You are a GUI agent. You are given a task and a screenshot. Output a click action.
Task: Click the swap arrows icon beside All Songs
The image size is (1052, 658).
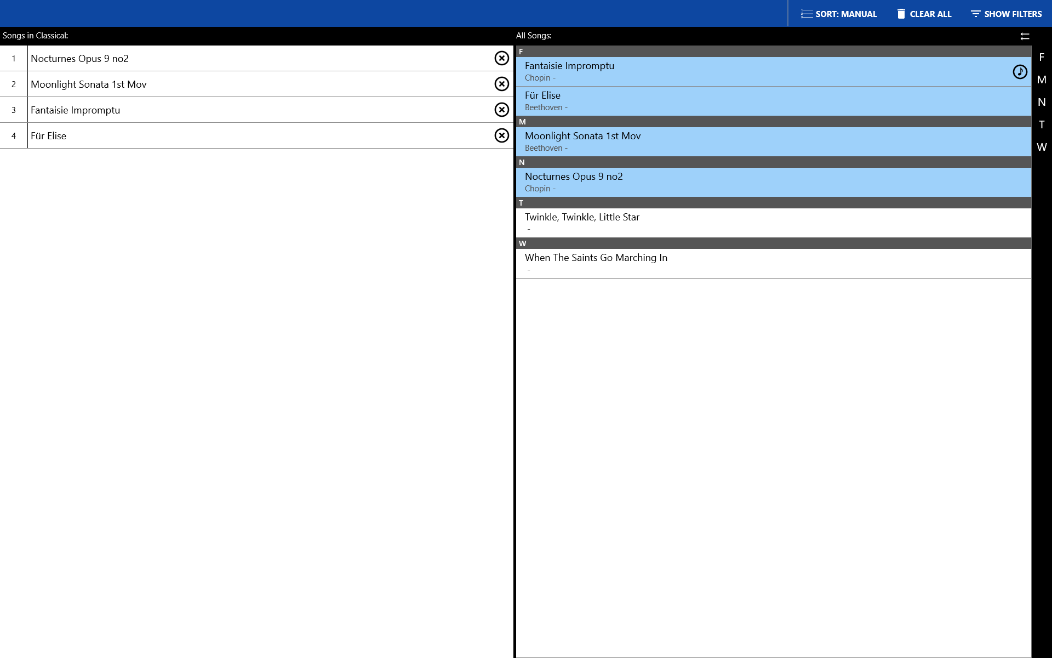click(1025, 36)
